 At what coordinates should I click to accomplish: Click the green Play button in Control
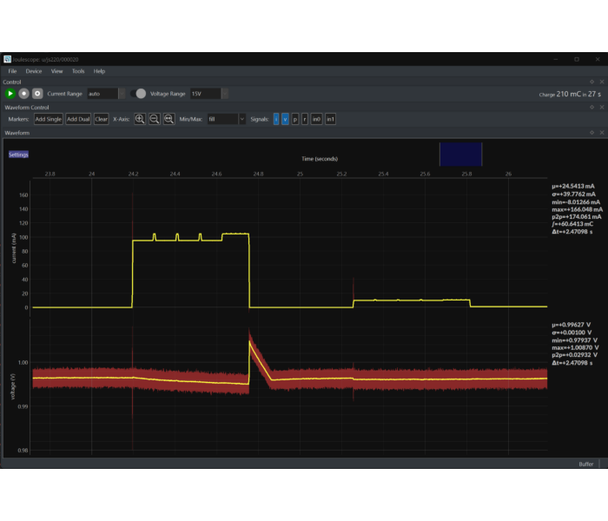(10, 94)
